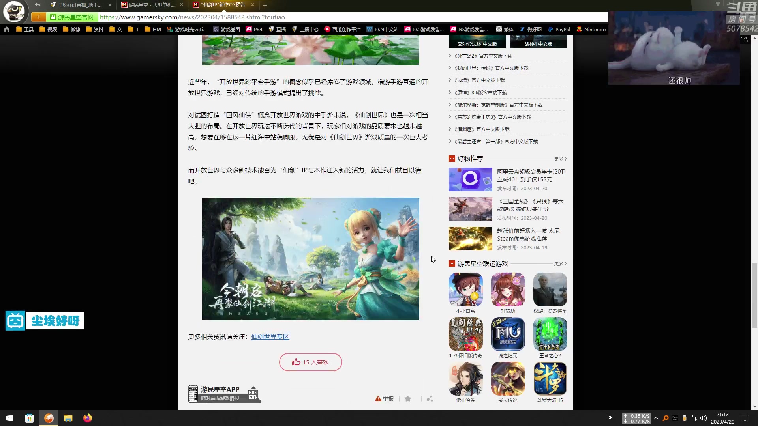This screenshot has height=426, width=758.
Task: Expand hidden system tray icons chevron
Action: point(656,418)
